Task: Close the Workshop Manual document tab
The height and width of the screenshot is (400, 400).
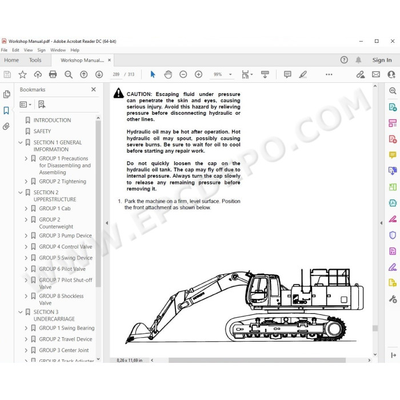Action: (x=110, y=60)
